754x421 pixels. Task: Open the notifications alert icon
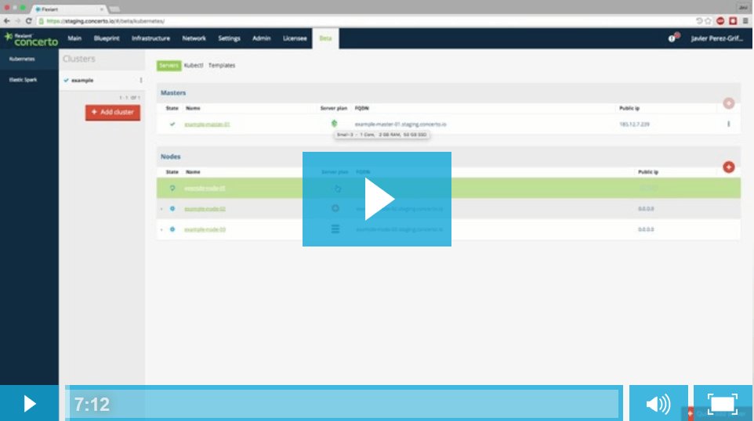tap(673, 38)
